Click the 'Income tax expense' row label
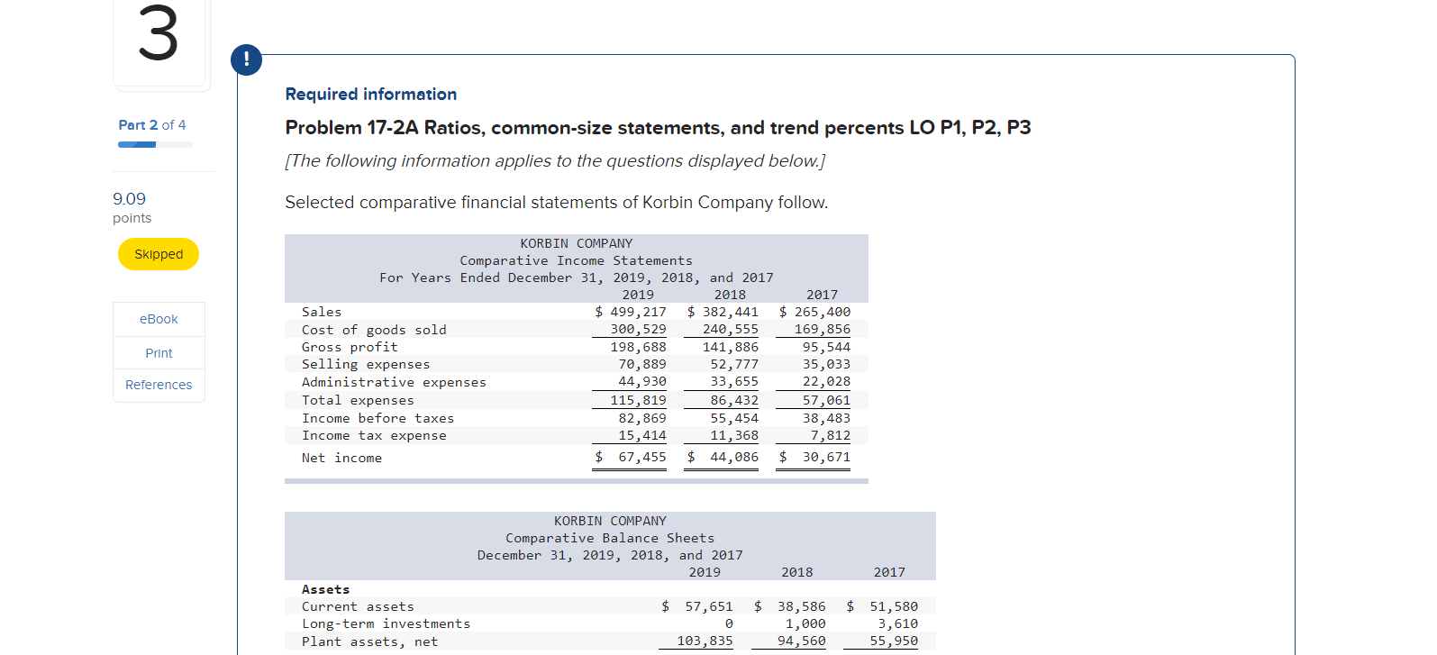 (374, 435)
